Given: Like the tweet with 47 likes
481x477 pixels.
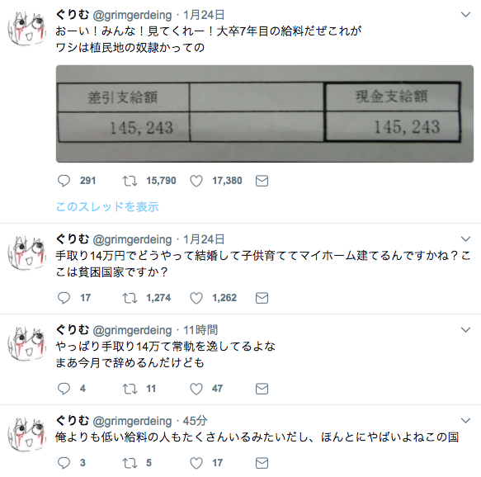Looking at the screenshot, I should 196,389.
